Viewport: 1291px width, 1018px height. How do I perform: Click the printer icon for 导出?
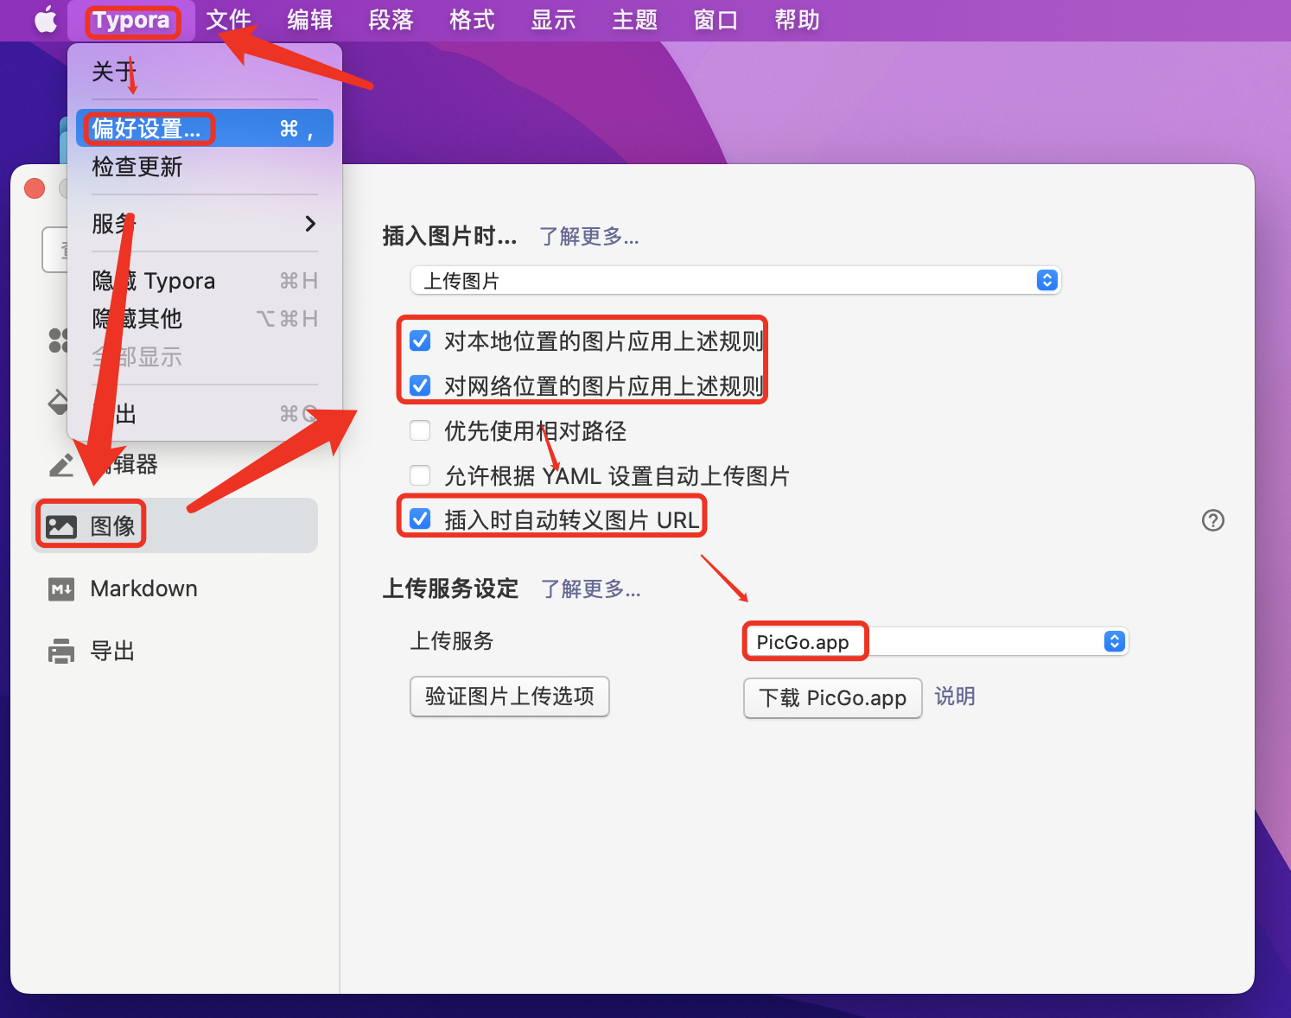tap(61, 651)
